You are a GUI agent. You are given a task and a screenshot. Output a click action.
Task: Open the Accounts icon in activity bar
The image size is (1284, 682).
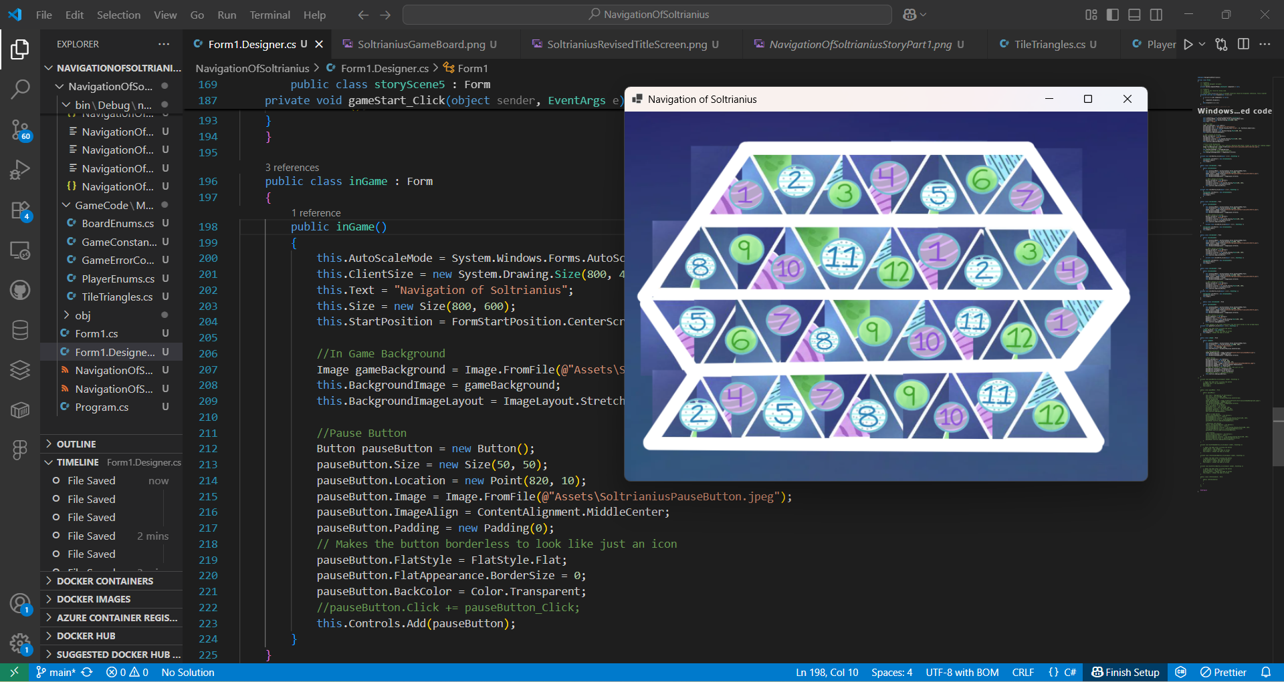click(20, 603)
